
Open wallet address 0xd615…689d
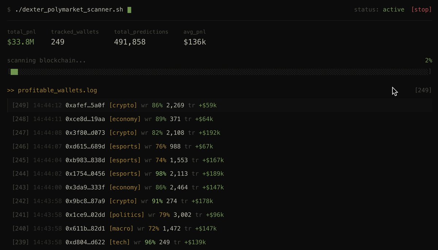tap(85, 147)
